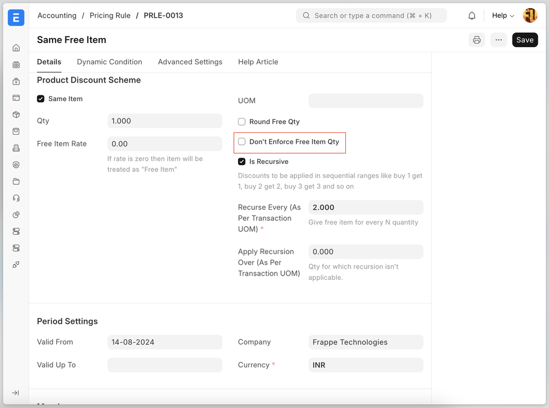Enable the Round Free Qty checkbox
The height and width of the screenshot is (408, 549).
pos(242,122)
